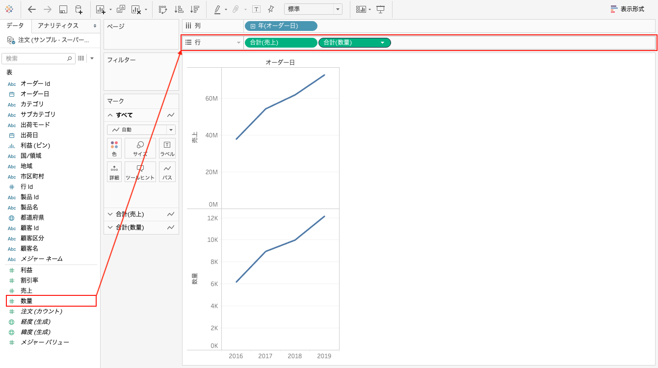Open the 標準 fit dropdown
The image size is (658, 368).
[338, 9]
